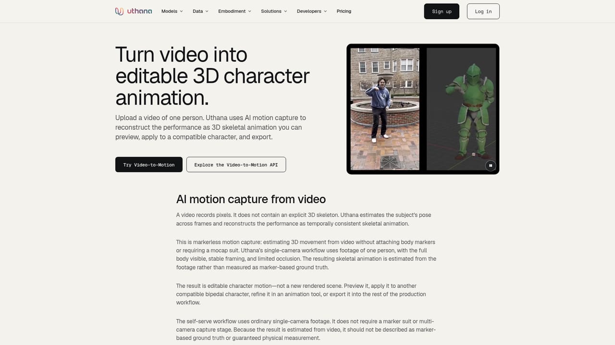The height and width of the screenshot is (345, 615).
Task: Click the markerless motion capture paragraph
Action: pyautogui.click(x=306, y=254)
